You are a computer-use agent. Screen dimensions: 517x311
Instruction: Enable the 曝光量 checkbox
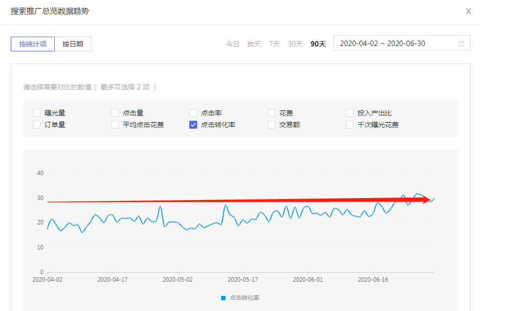coord(37,113)
